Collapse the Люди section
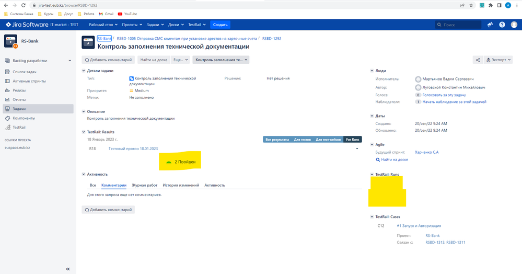Viewport: 522px width, 274px height. 372,71
